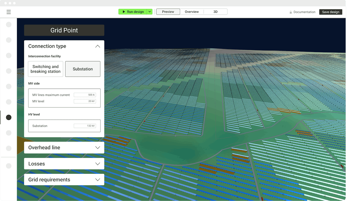Open the hamburger menu
Viewport: 347px width, 201px height.
point(9,12)
